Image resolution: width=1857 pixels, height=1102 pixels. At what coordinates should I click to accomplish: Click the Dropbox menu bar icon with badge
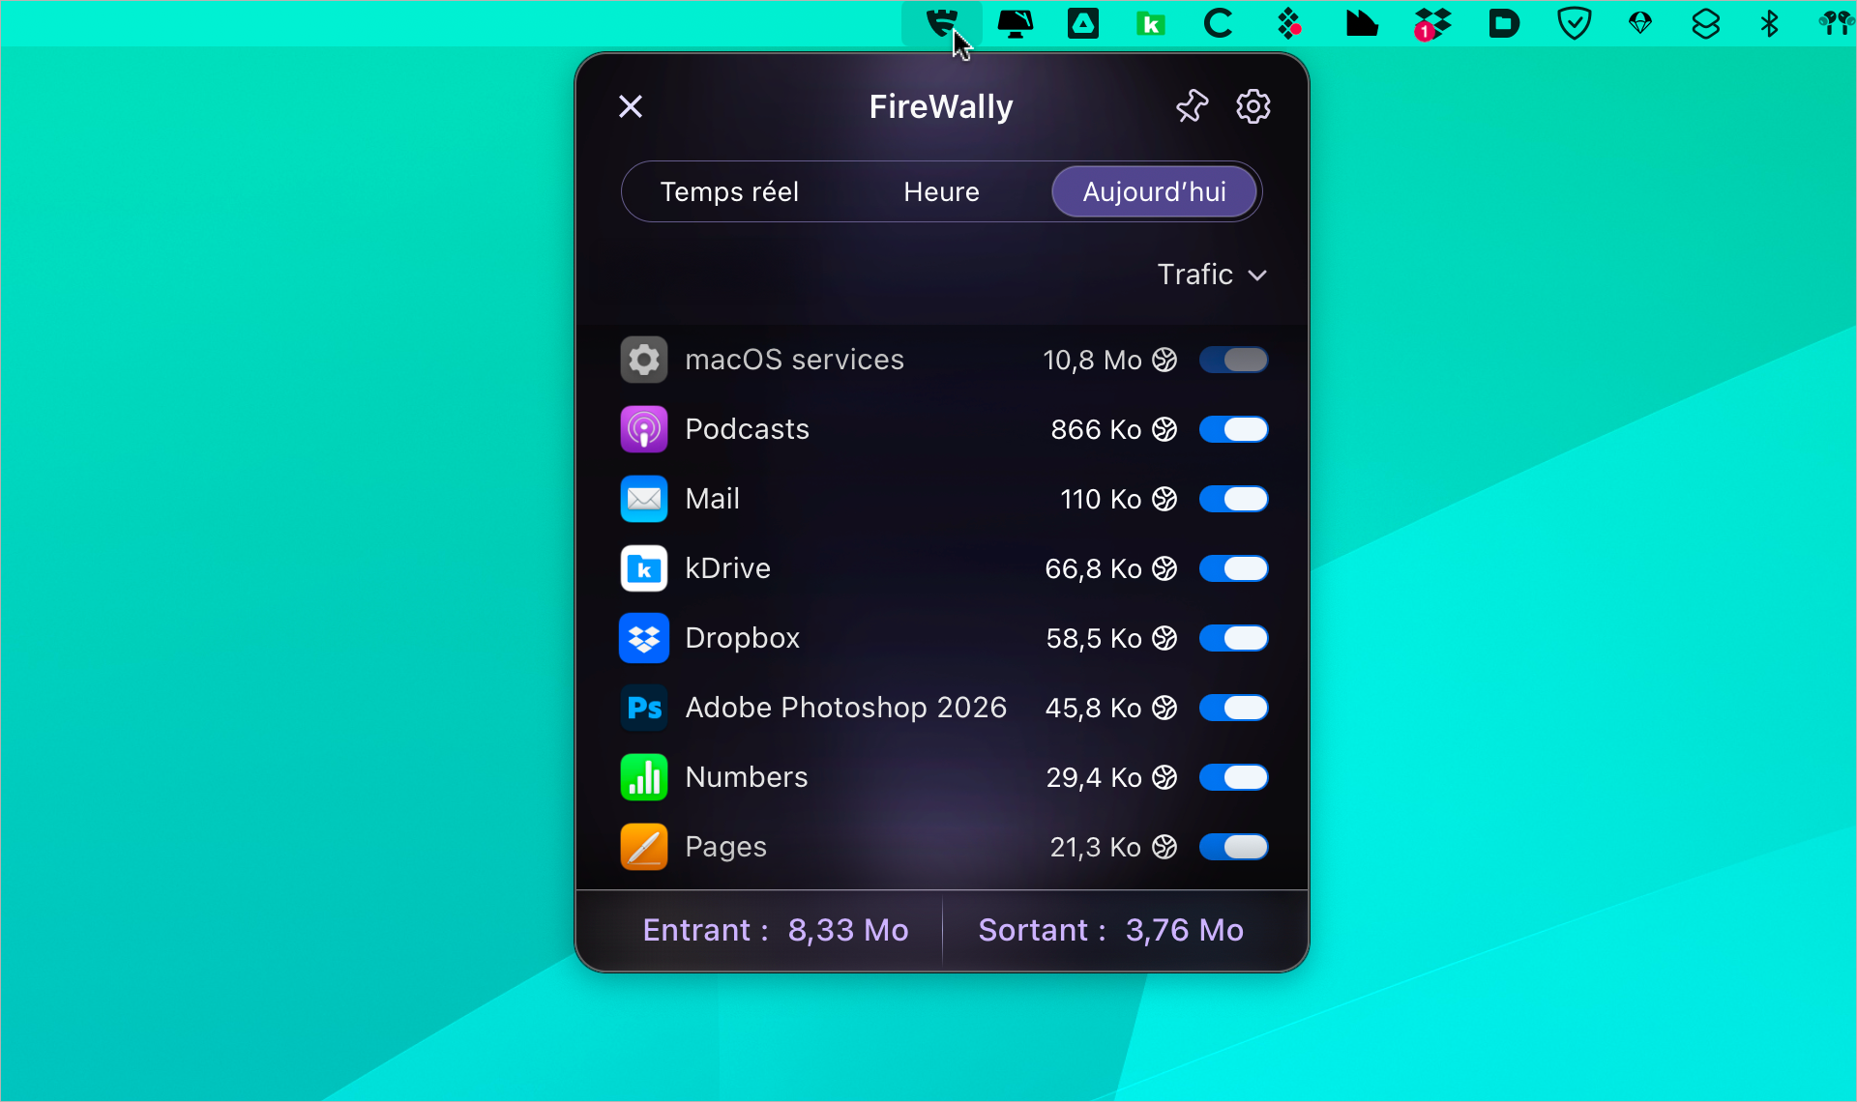click(x=1430, y=23)
